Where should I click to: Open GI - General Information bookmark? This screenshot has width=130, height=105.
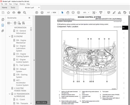(21, 32)
